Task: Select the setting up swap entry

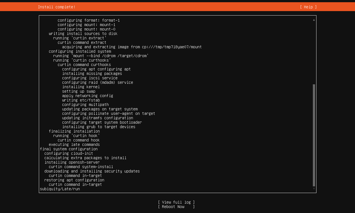Action: [x=78, y=91]
